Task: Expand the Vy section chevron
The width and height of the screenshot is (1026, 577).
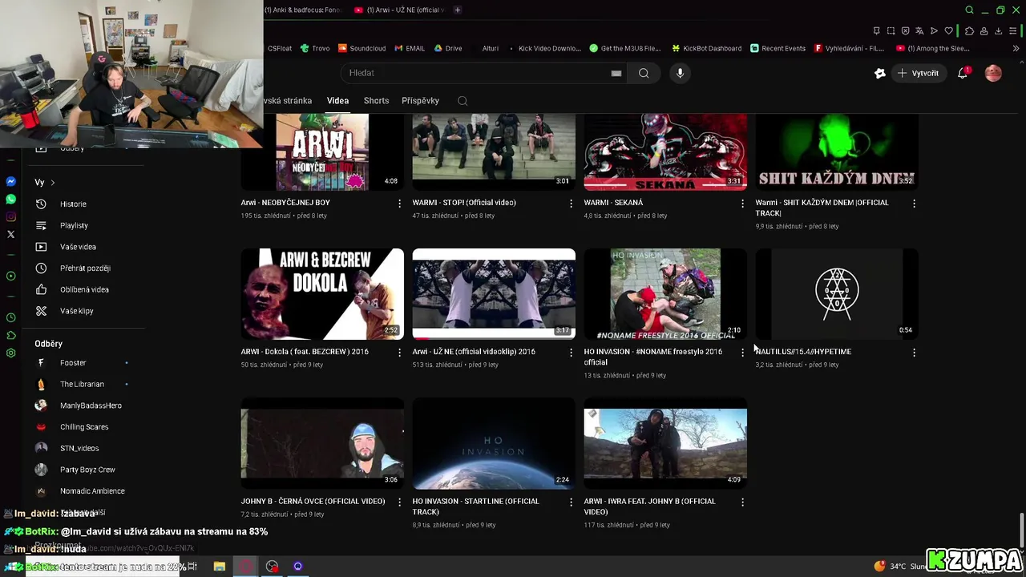Action: [53, 183]
